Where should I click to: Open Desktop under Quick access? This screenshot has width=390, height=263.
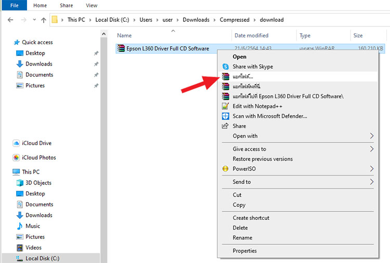click(35, 53)
